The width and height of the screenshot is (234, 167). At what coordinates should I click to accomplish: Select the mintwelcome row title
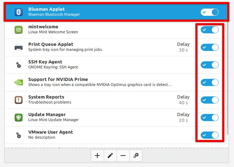(43, 27)
